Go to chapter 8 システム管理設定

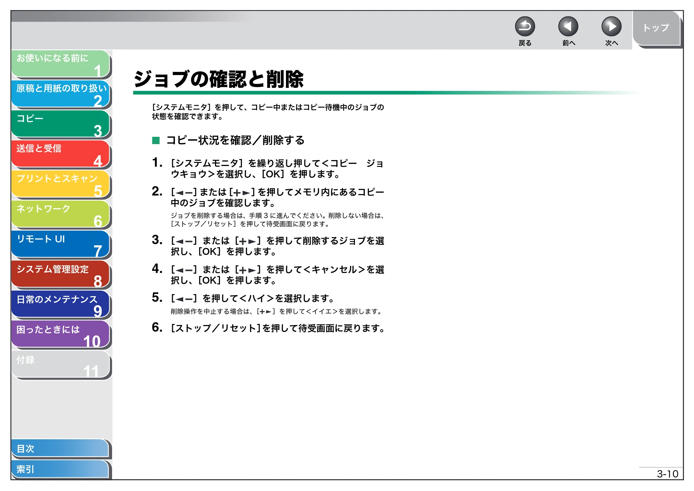(x=61, y=274)
